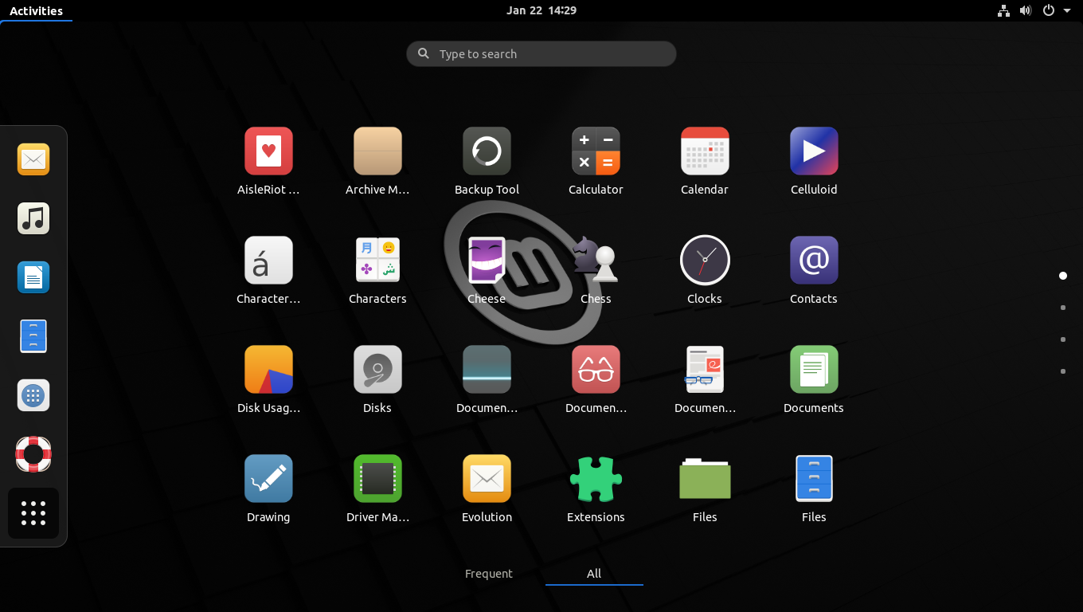Select the All apps tab
The width and height of the screenshot is (1083, 612).
[593, 573]
